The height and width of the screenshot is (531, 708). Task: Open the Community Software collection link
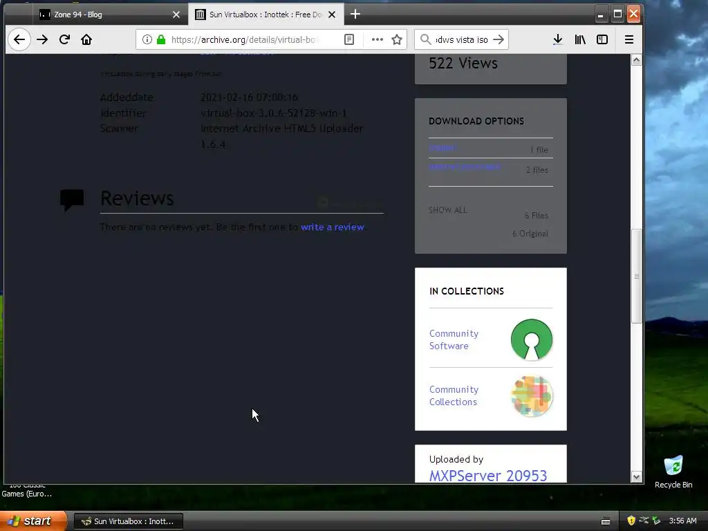coord(454,339)
